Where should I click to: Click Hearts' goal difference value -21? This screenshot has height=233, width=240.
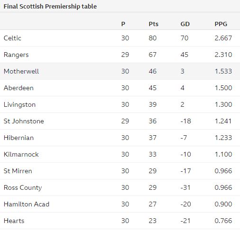tap(185, 221)
